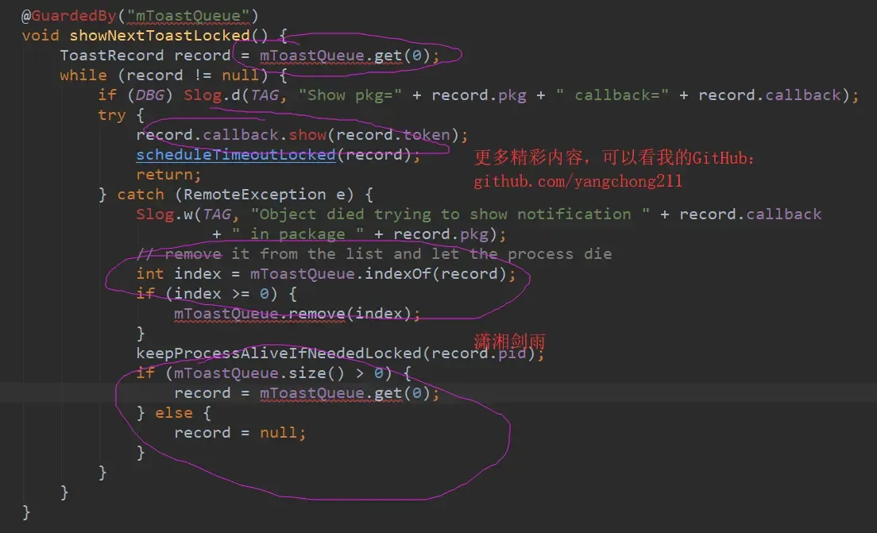Click the if (index >= 0) condition
The image size is (877, 533).
click(216, 294)
